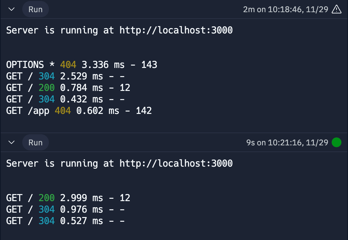Click the GET / 304 0.976 ms line
Viewport: 348px width, 240px height.
point(65,209)
